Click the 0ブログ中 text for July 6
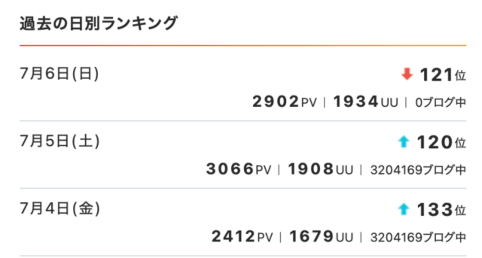This screenshot has width=482, height=258. (440, 103)
